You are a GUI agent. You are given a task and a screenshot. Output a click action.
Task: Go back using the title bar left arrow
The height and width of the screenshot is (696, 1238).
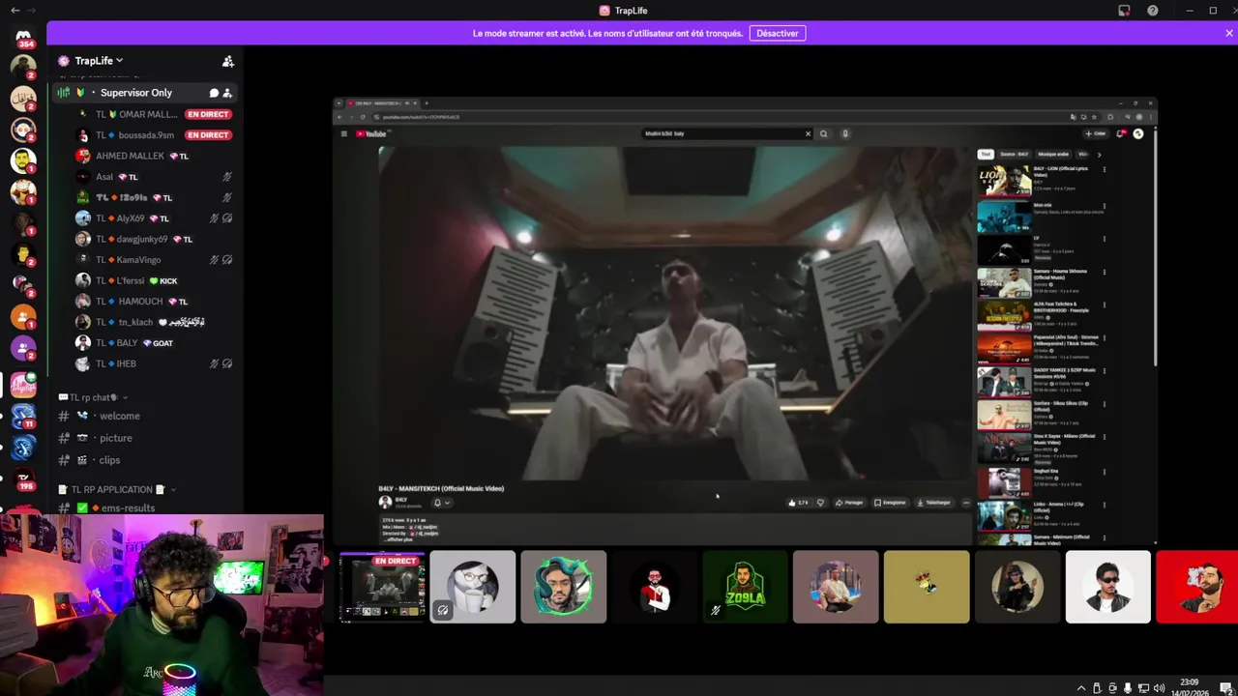(15, 10)
